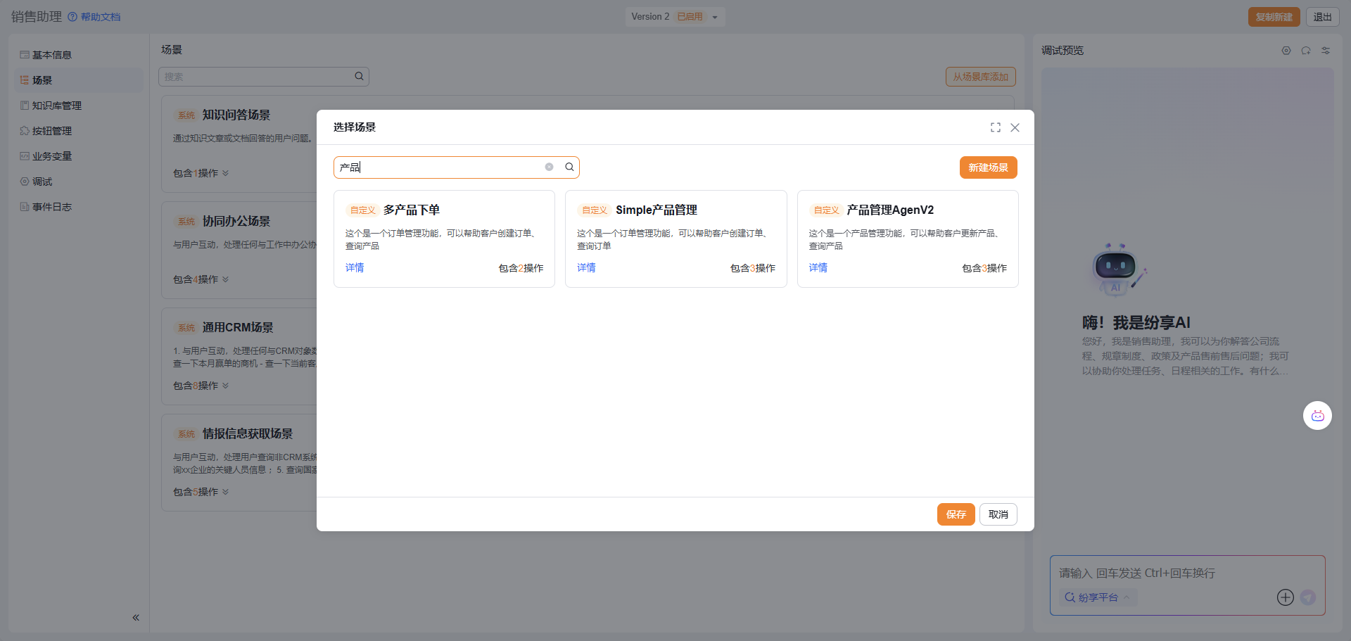Click the 新建场景 button
Image resolution: width=1351 pixels, height=641 pixels.
coord(988,167)
